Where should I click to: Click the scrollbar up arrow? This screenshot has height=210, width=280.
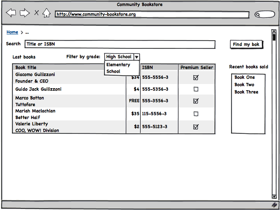point(274,31)
